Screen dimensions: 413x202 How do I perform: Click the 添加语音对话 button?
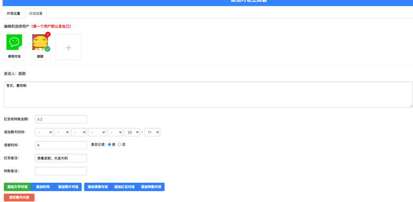(x=98, y=187)
